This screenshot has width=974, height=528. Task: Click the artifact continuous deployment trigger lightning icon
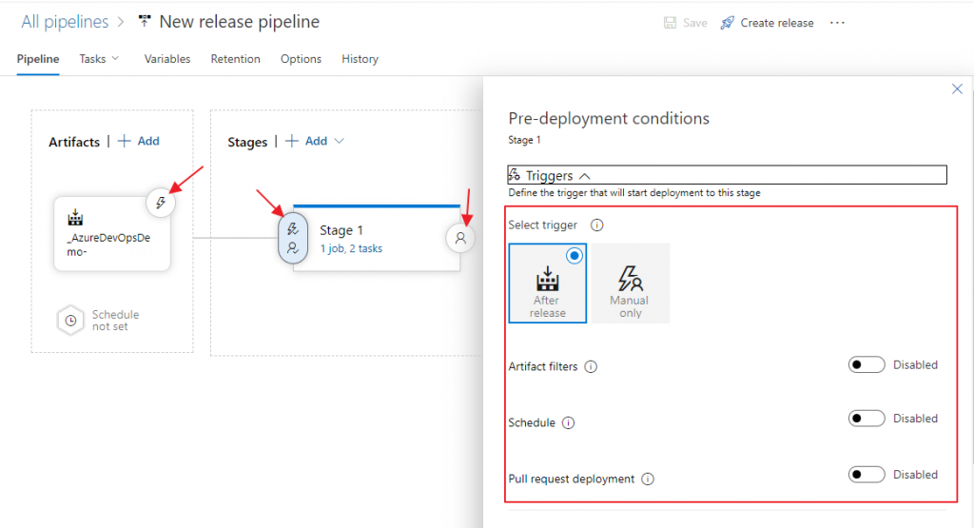tap(161, 203)
